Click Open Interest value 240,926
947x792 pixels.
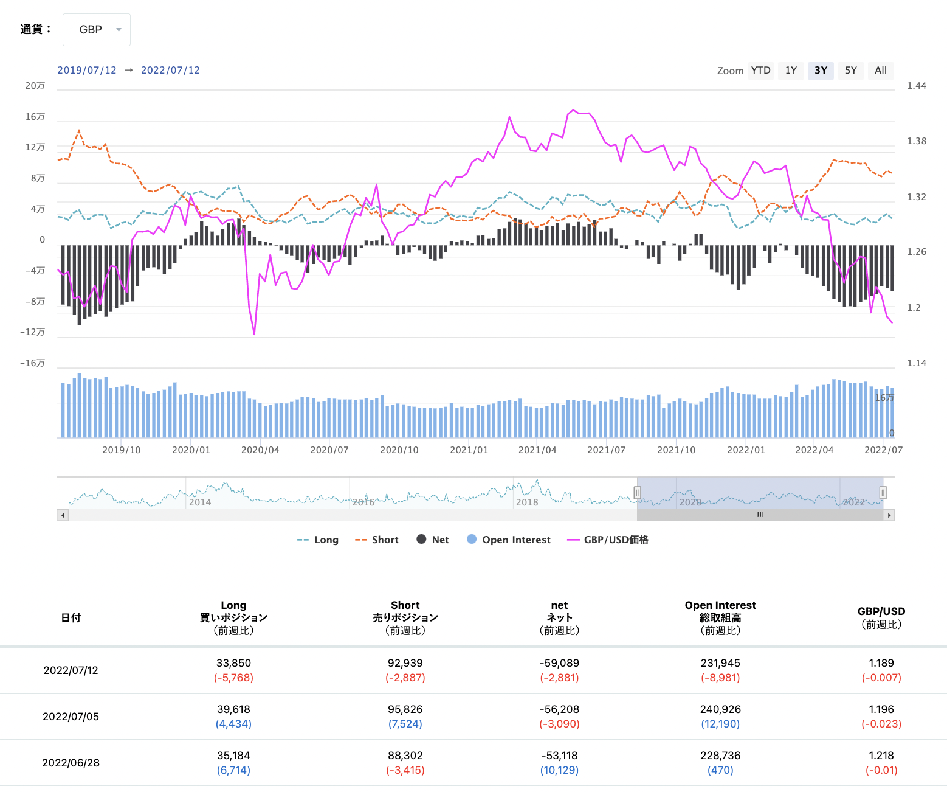(x=720, y=709)
